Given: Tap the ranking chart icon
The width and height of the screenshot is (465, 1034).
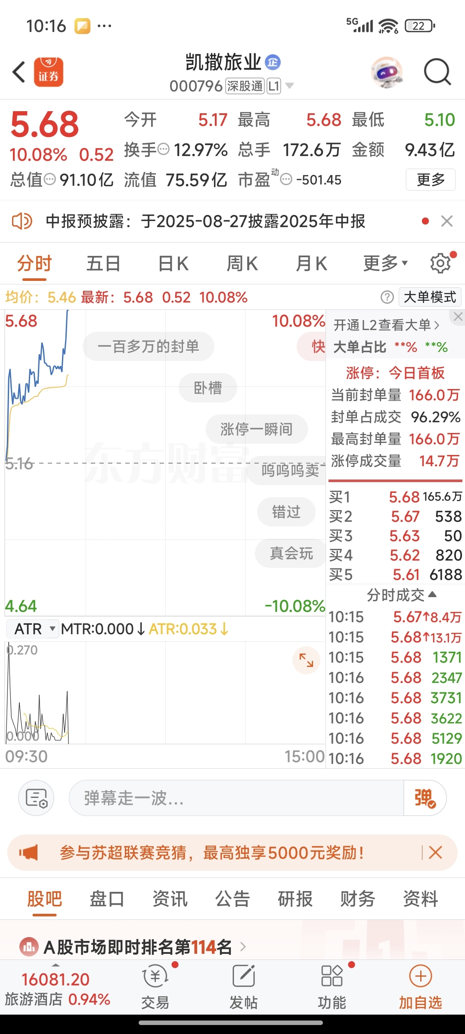Looking at the screenshot, I should [29, 947].
